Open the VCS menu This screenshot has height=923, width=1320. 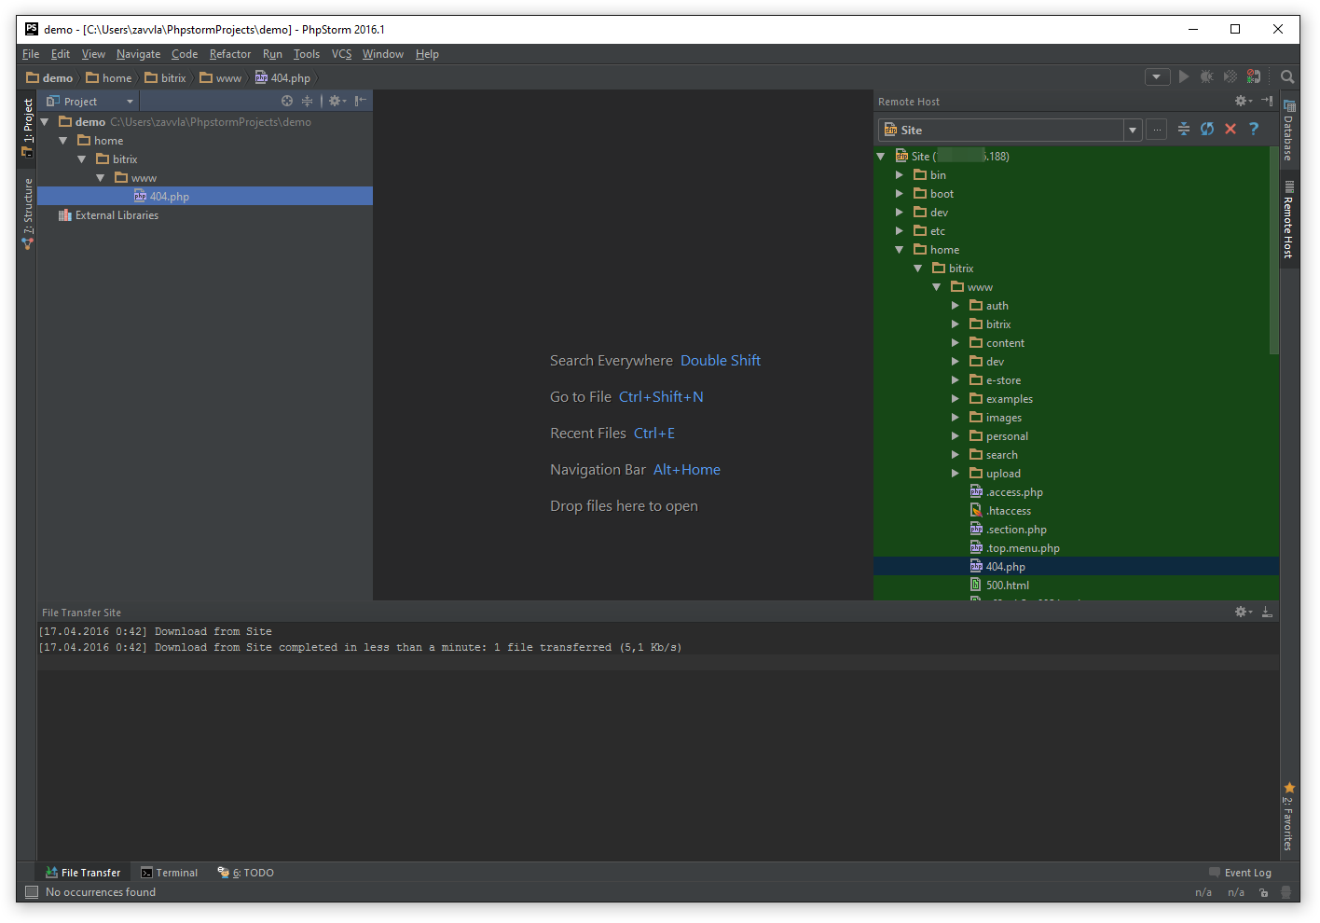click(342, 54)
